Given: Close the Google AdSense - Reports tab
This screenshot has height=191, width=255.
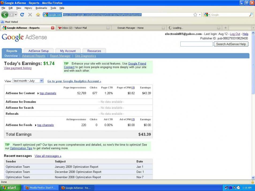Looking at the screenshot, I should 53,28.
